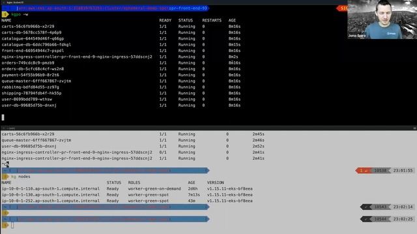Click the red SIG status badge

[343, 8]
